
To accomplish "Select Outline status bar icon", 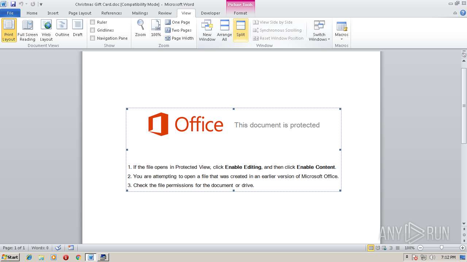I will click(391, 248).
